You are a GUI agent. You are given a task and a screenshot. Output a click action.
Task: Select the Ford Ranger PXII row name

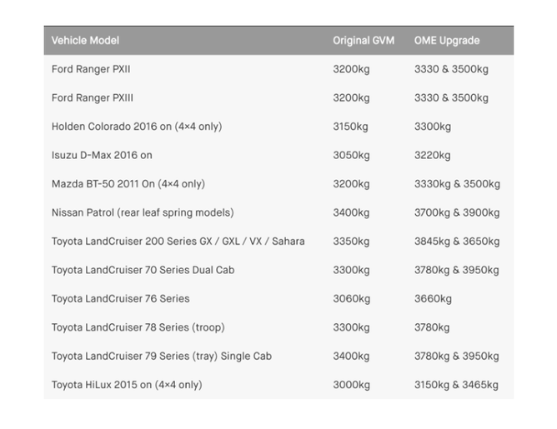(91, 69)
